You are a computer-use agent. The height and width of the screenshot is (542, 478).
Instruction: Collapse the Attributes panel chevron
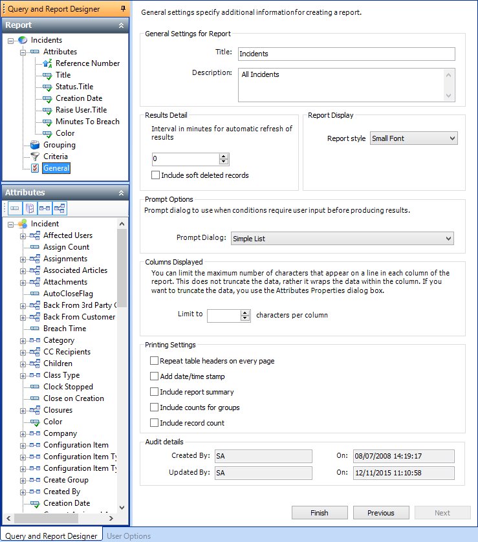click(122, 193)
